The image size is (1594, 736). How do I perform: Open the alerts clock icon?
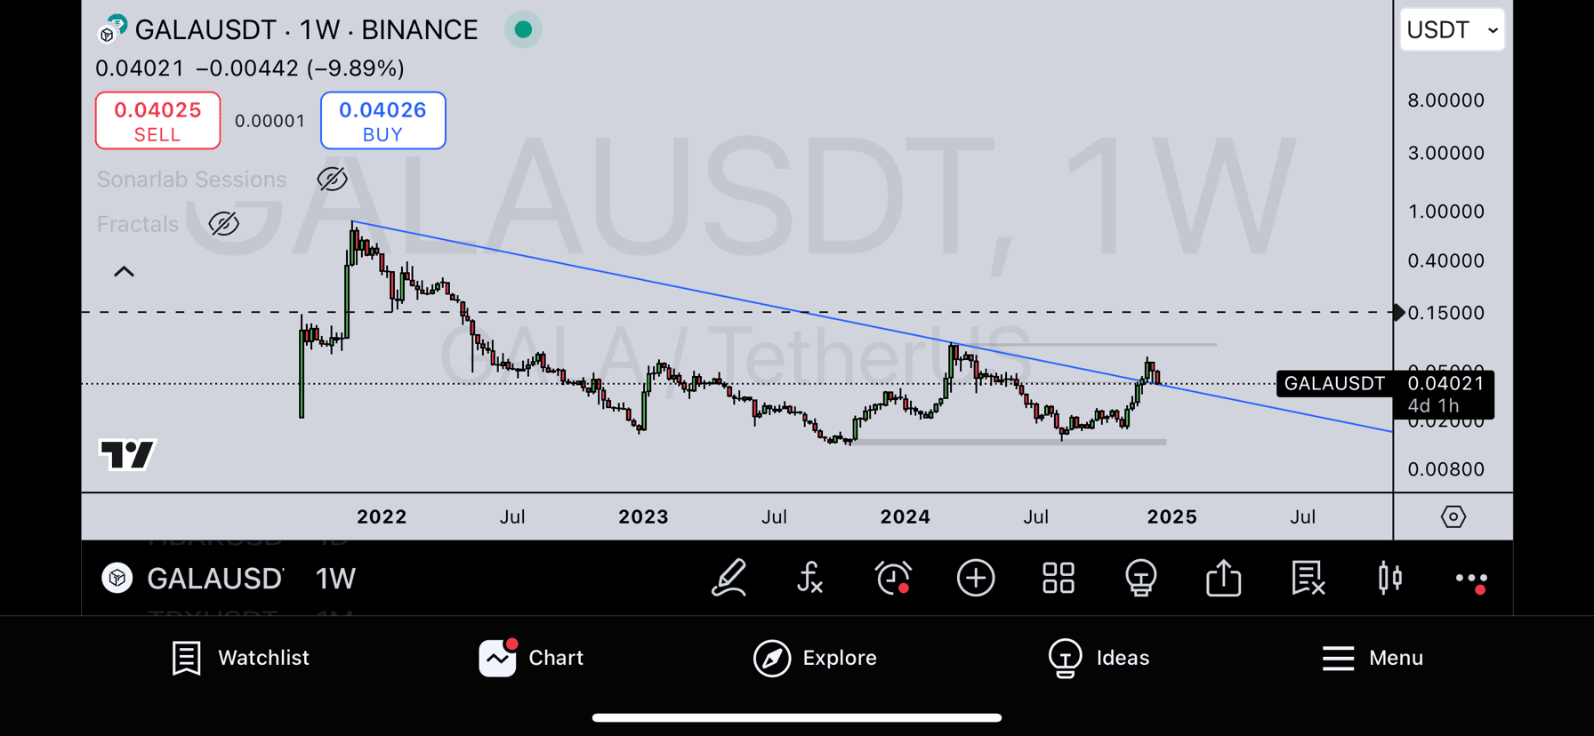pyautogui.click(x=893, y=579)
